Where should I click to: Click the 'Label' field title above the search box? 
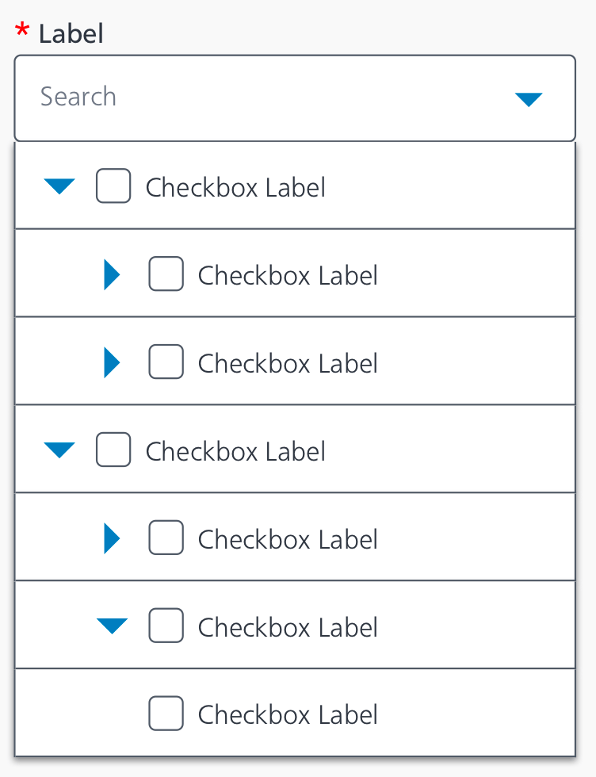click(x=71, y=34)
